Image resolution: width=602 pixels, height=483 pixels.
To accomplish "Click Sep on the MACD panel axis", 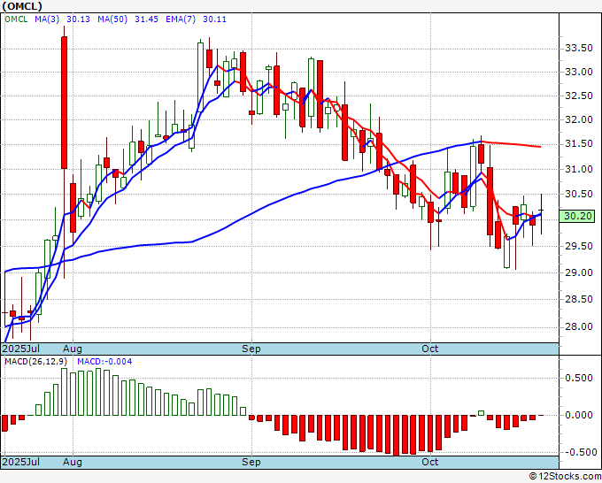I will tap(251, 462).
